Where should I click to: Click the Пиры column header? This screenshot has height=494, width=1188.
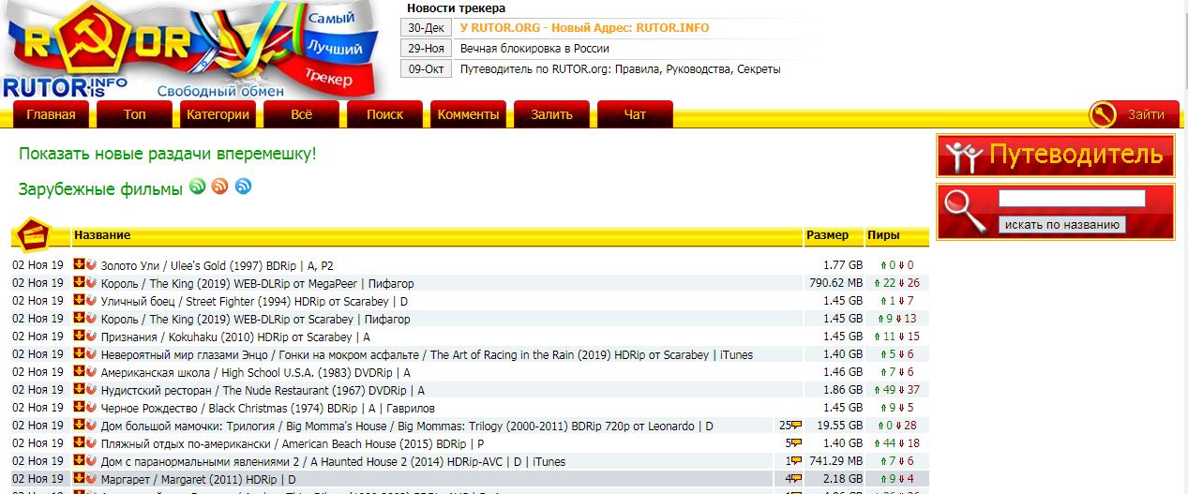(x=883, y=234)
